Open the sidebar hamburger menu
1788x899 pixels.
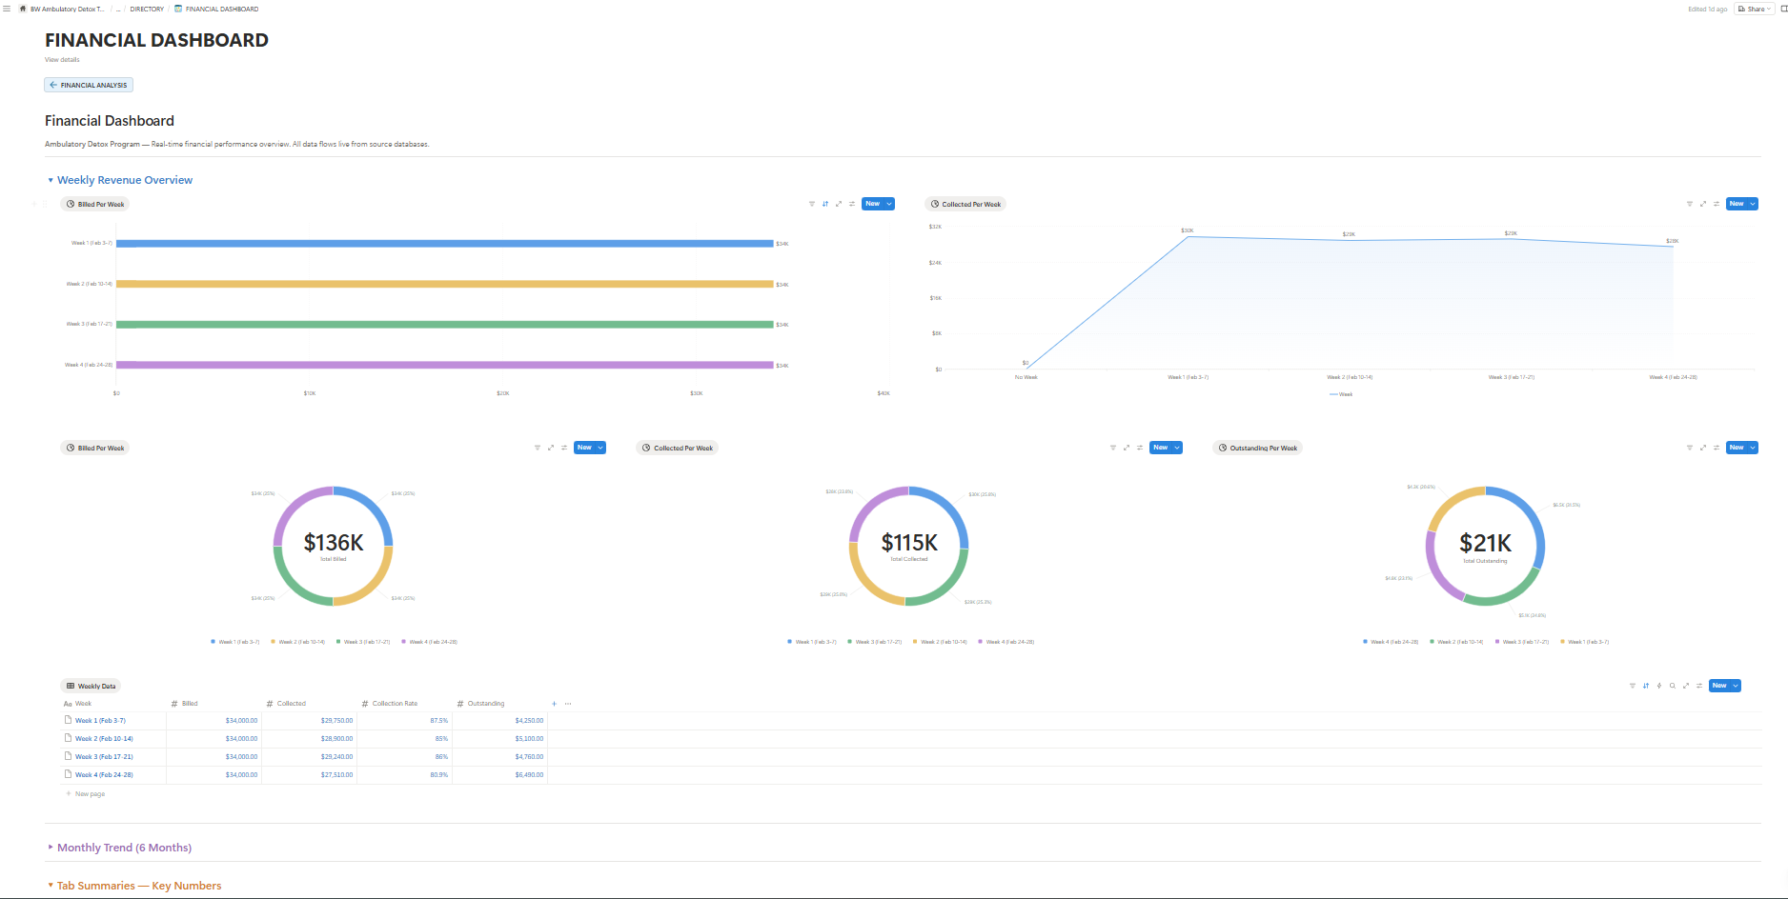[x=8, y=9]
